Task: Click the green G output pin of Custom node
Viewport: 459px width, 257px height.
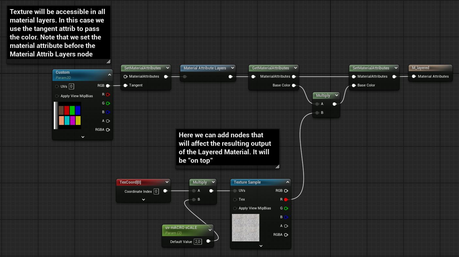Action: (108, 103)
